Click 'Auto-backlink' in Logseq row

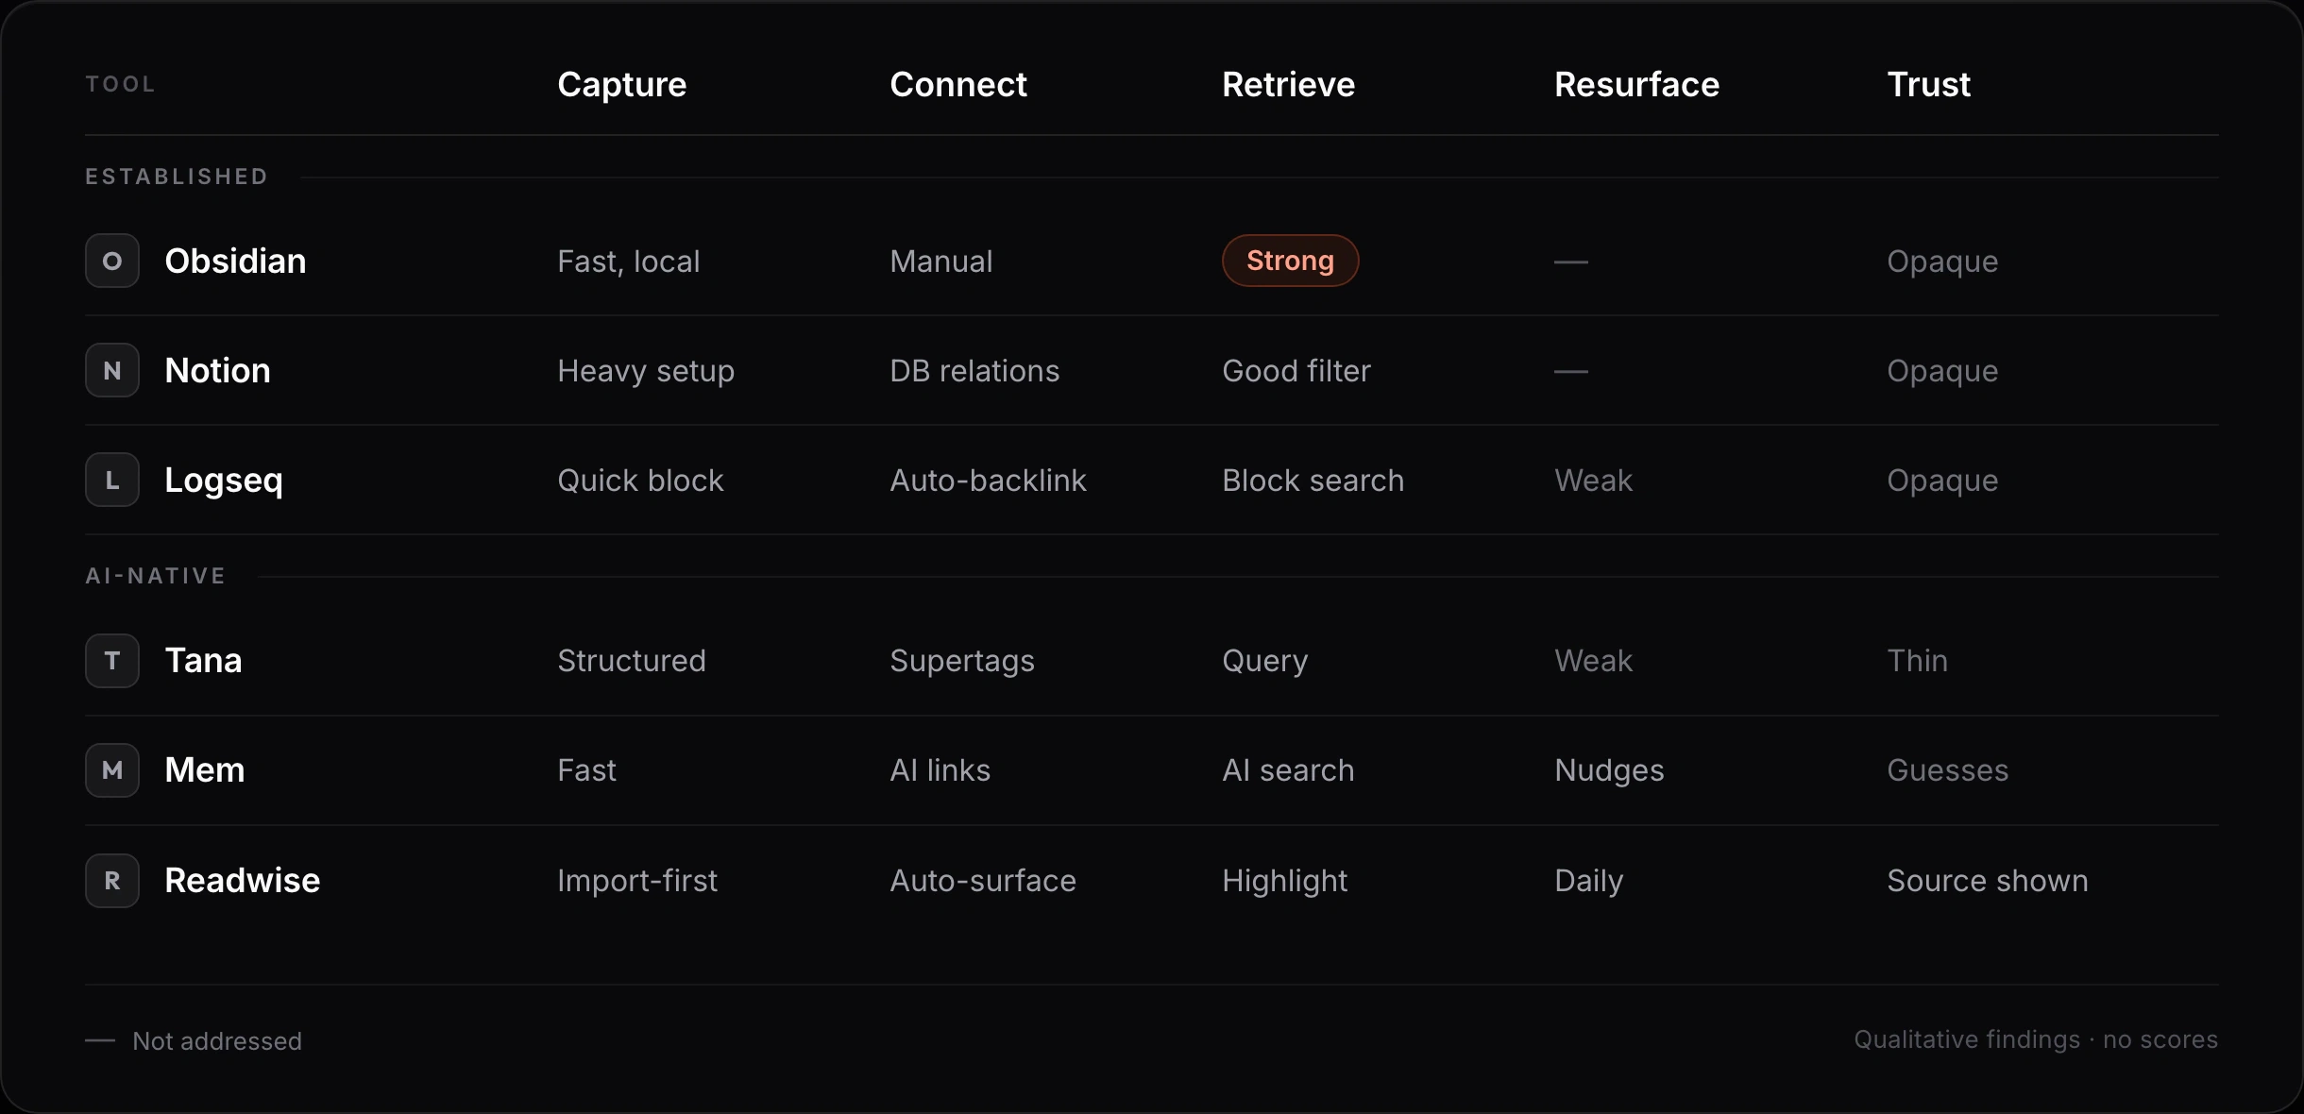pyautogui.click(x=988, y=481)
